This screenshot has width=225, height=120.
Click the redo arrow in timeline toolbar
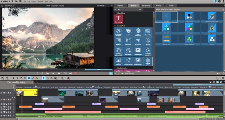7,78
